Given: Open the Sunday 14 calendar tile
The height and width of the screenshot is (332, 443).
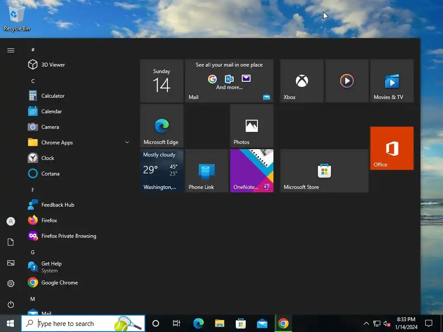Looking at the screenshot, I should [162, 81].
